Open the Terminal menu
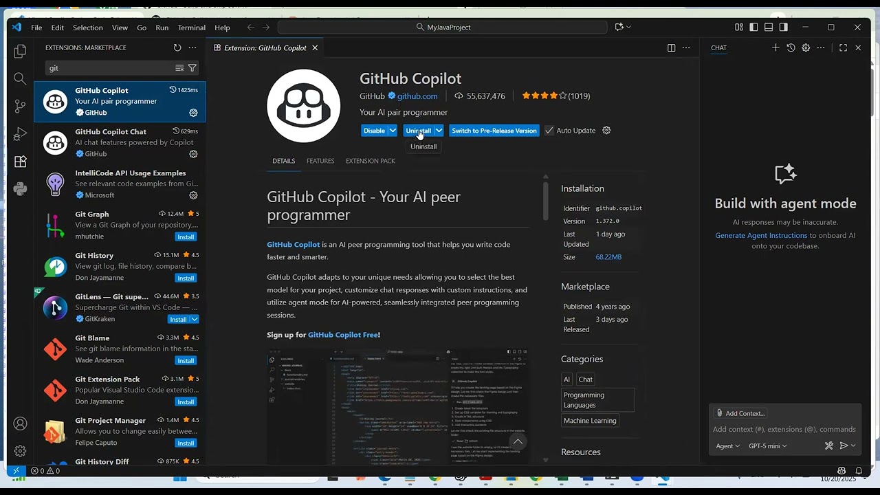This screenshot has width=880, height=495. (x=192, y=27)
